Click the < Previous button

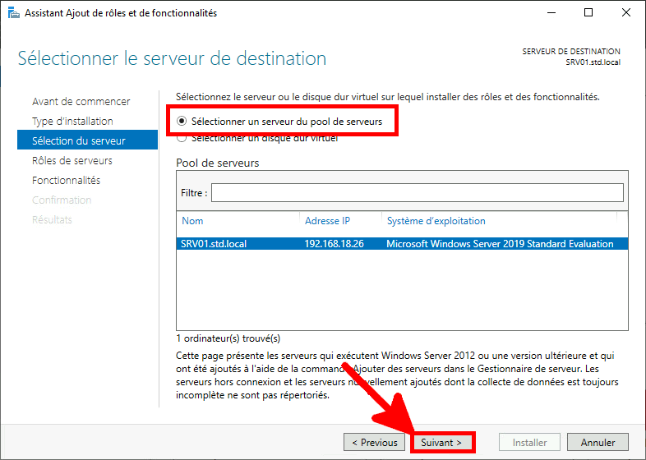(x=375, y=442)
